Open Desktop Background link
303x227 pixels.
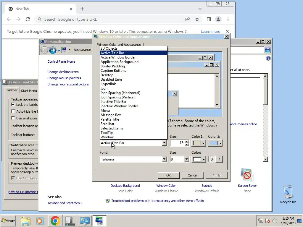(x=125, y=186)
